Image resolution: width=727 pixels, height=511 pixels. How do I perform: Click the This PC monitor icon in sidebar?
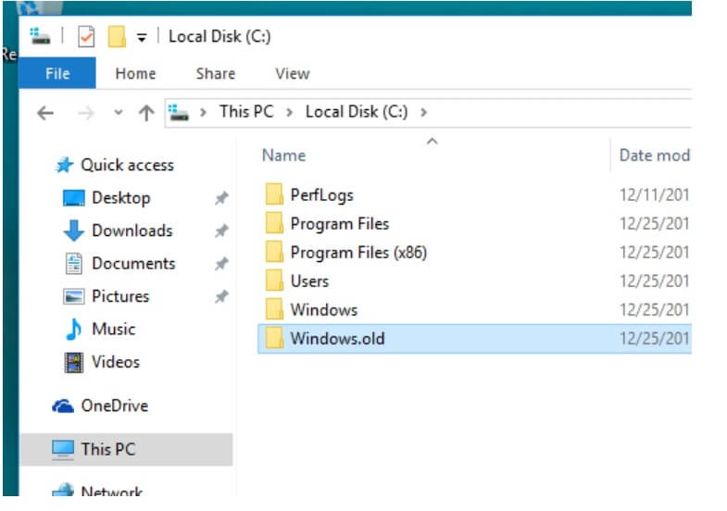63,450
